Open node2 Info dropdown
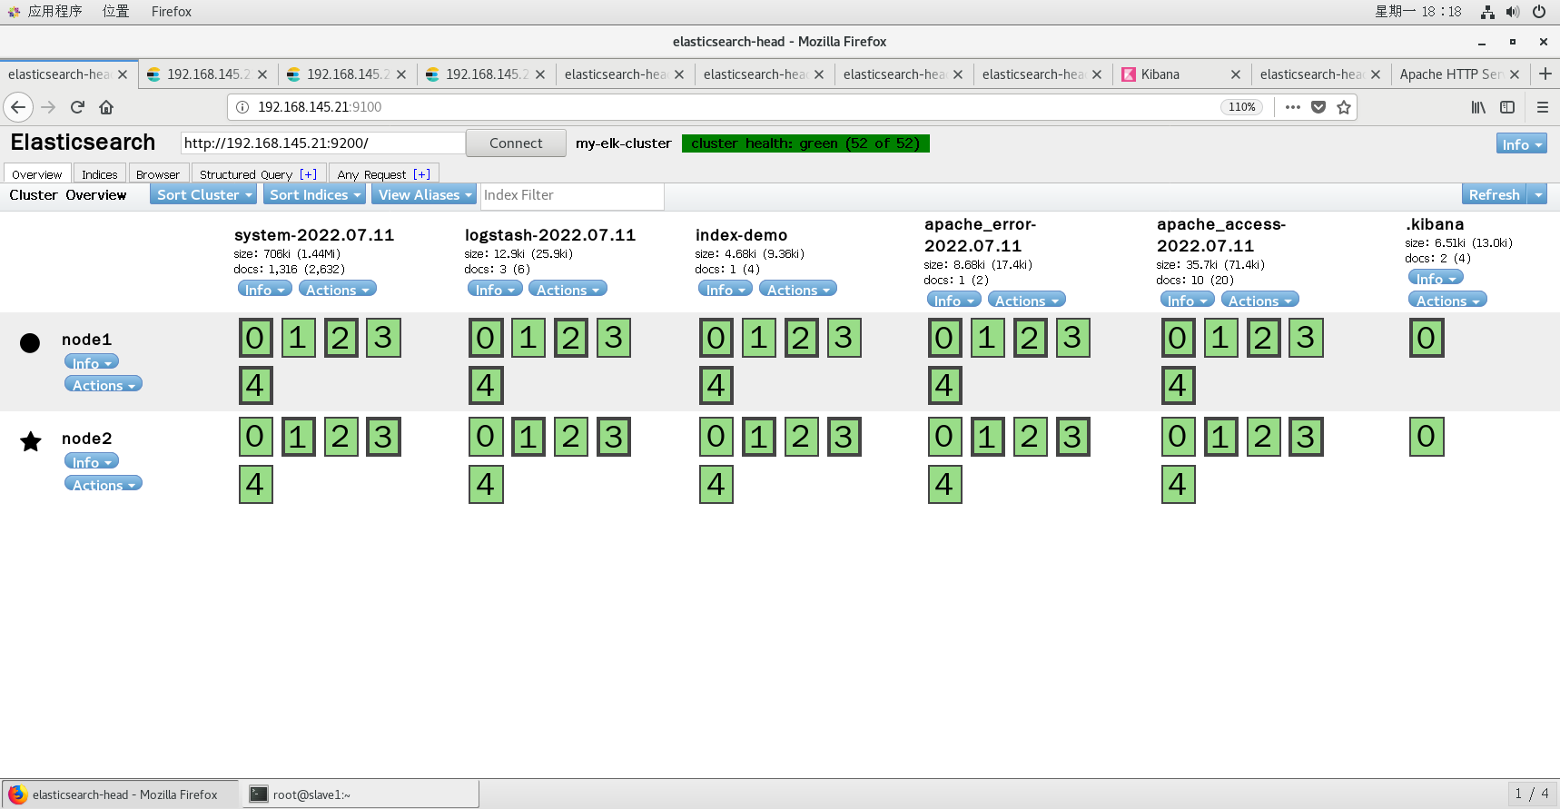This screenshot has height=809, width=1560. [92, 461]
